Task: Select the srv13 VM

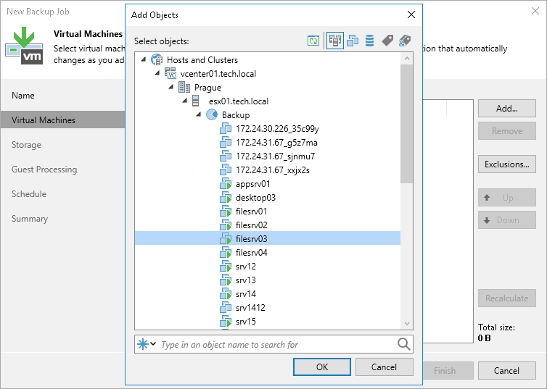Action: 246,280
